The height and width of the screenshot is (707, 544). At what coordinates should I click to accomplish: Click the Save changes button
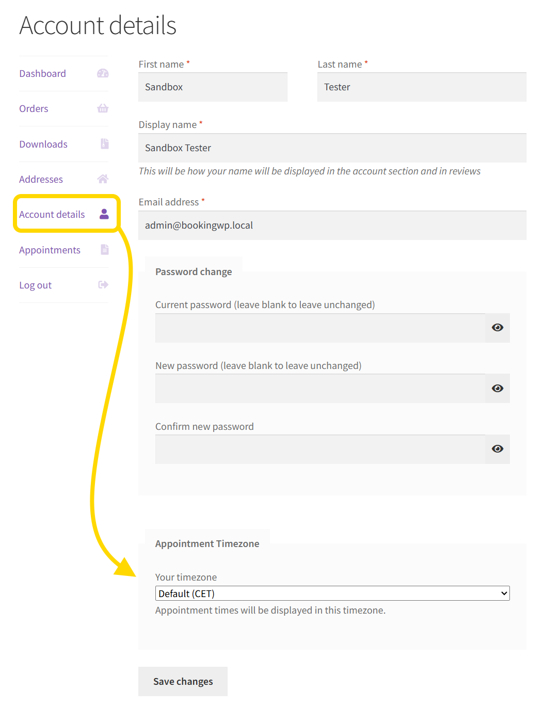tap(183, 681)
